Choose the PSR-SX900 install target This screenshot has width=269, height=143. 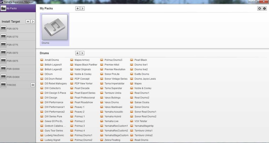pyautogui.click(x=18, y=77)
